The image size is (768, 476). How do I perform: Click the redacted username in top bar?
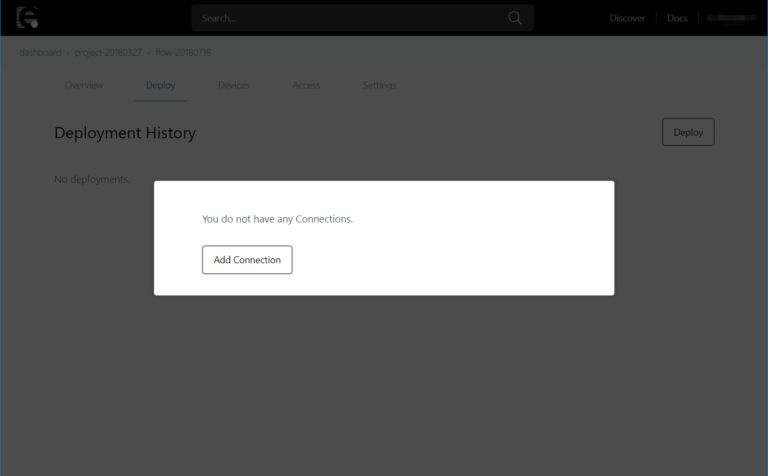[731, 17]
